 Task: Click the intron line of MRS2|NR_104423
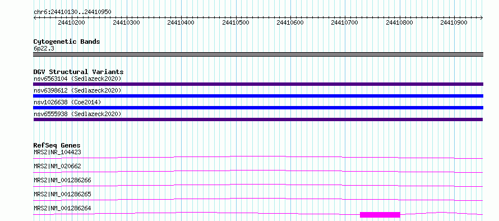pos(258,156)
